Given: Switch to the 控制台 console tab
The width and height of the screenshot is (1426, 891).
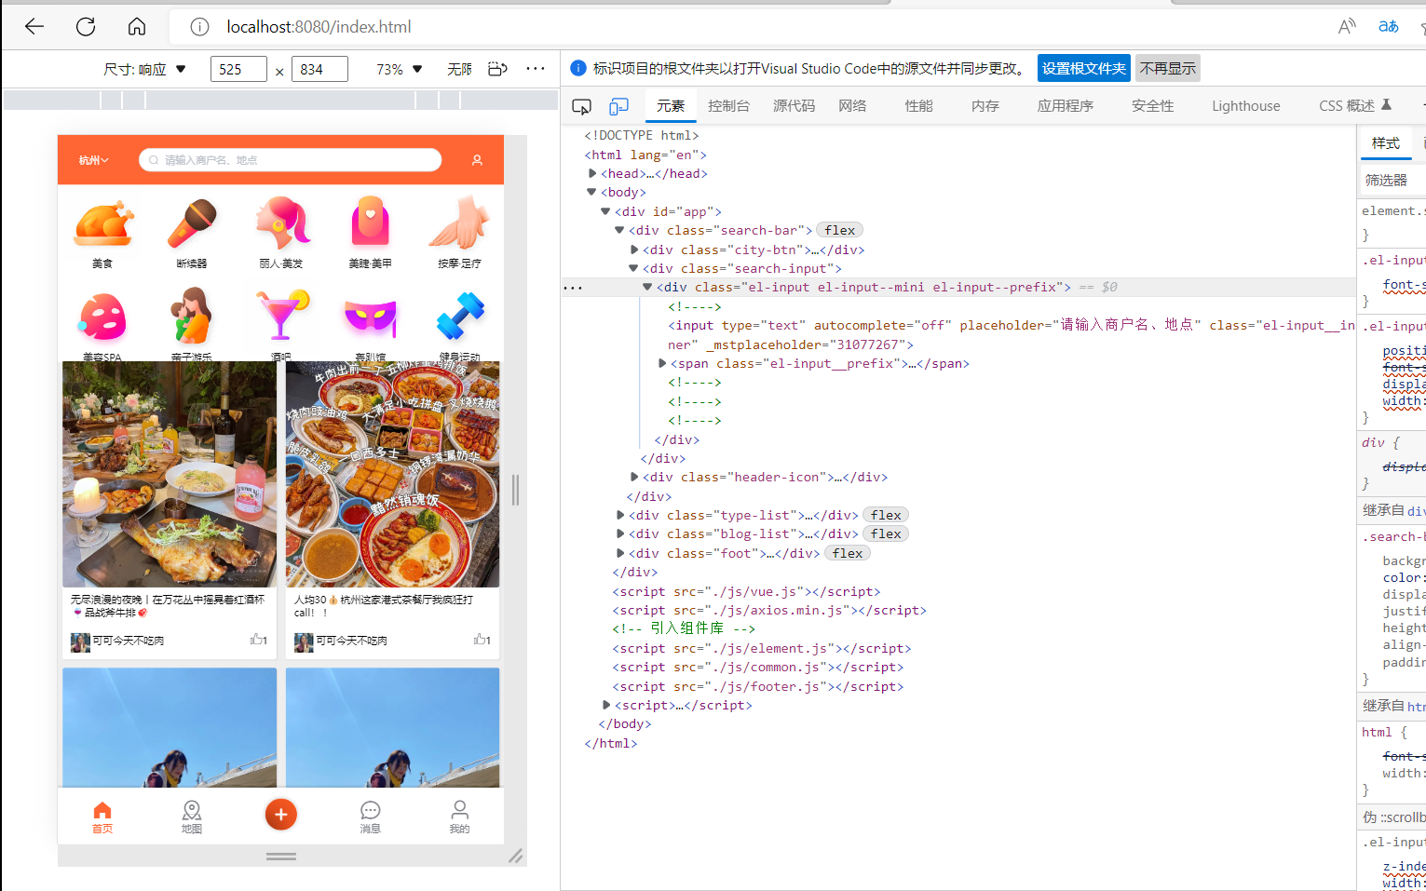Looking at the screenshot, I should pos(728,106).
